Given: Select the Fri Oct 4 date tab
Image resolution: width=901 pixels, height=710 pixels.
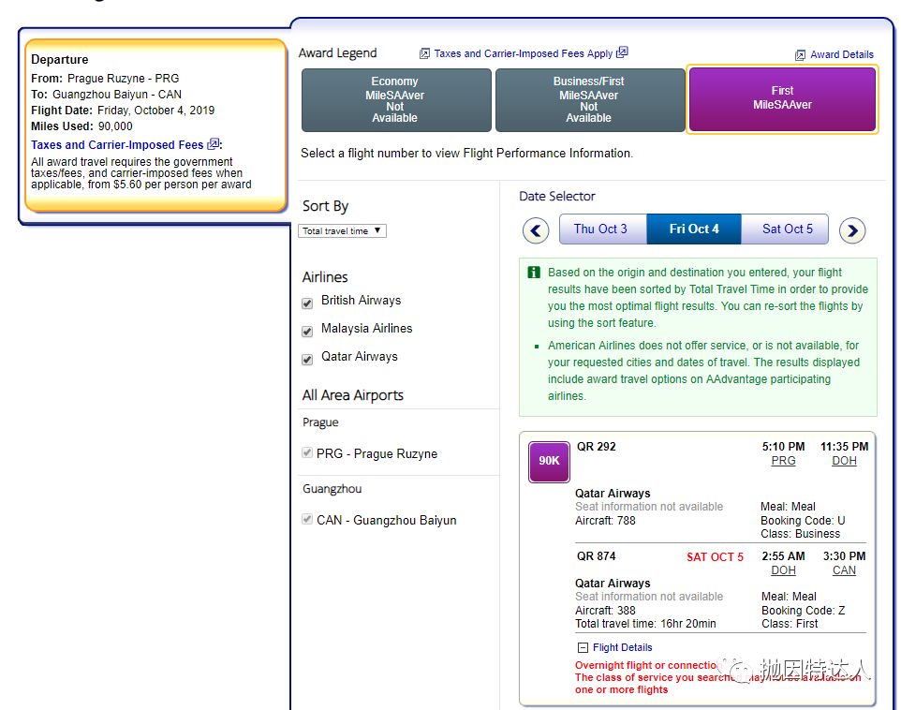Looking at the screenshot, I should point(694,229).
